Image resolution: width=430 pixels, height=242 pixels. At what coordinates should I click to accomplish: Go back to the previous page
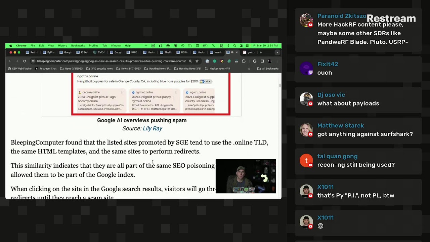pyautogui.click(x=10, y=61)
